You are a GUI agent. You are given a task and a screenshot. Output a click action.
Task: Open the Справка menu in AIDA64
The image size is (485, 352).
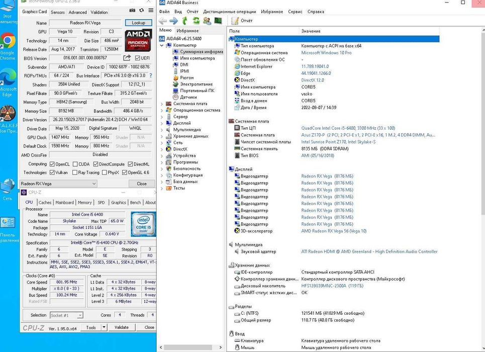[316, 12]
